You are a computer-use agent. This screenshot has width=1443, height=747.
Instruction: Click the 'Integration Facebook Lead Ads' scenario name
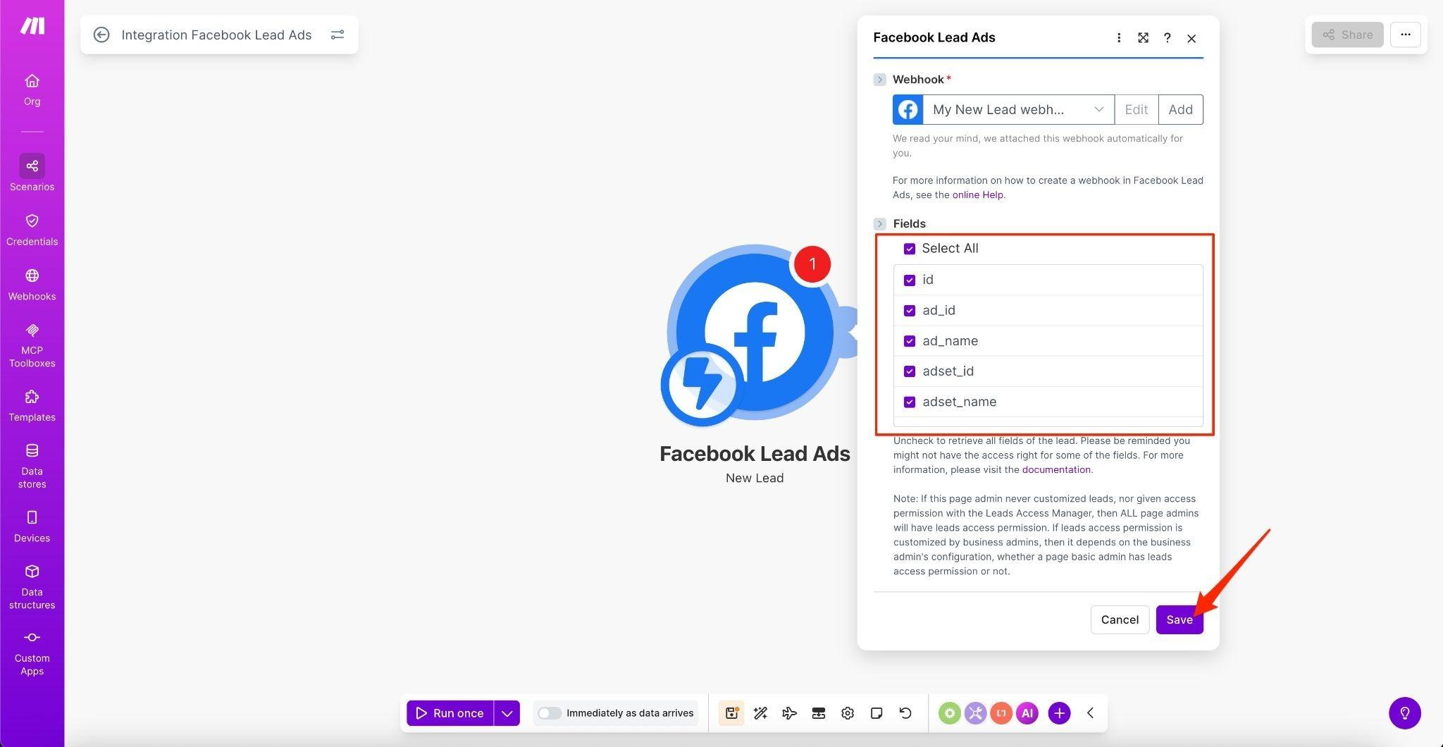coord(216,35)
